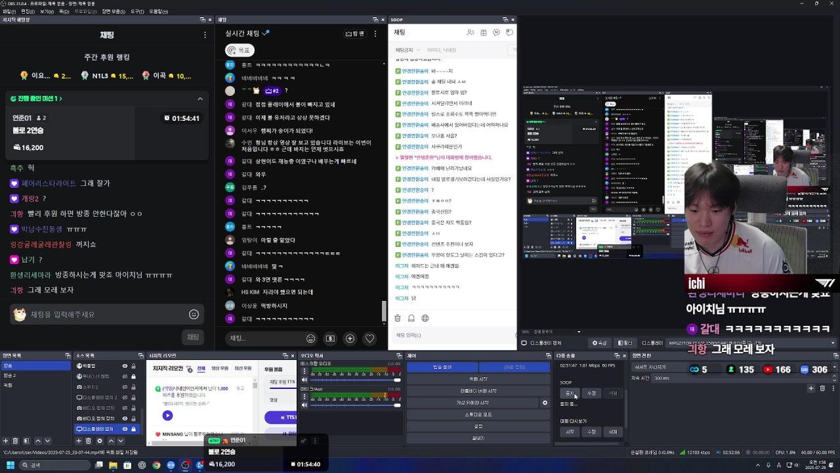Play the donation clip in 치지직 리모컨
This screenshot has height=473, width=840.
[167, 415]
